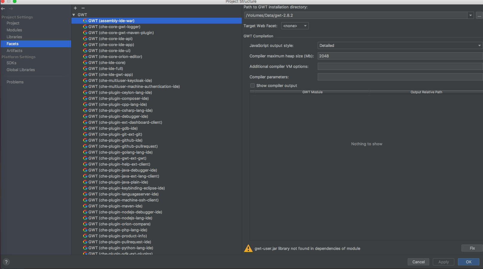Click Compiler maximum heap size field
This screenshot has width=483, height=269.
point(400,56)
